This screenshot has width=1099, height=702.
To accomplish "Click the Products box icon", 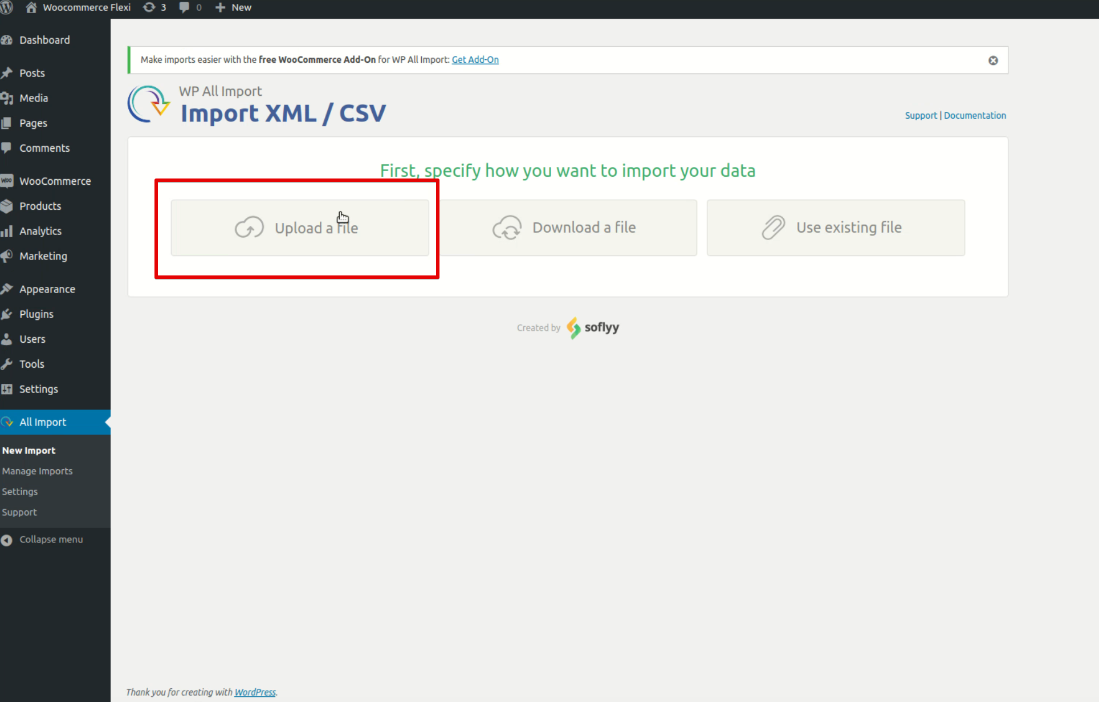I will tap(7, 206).
